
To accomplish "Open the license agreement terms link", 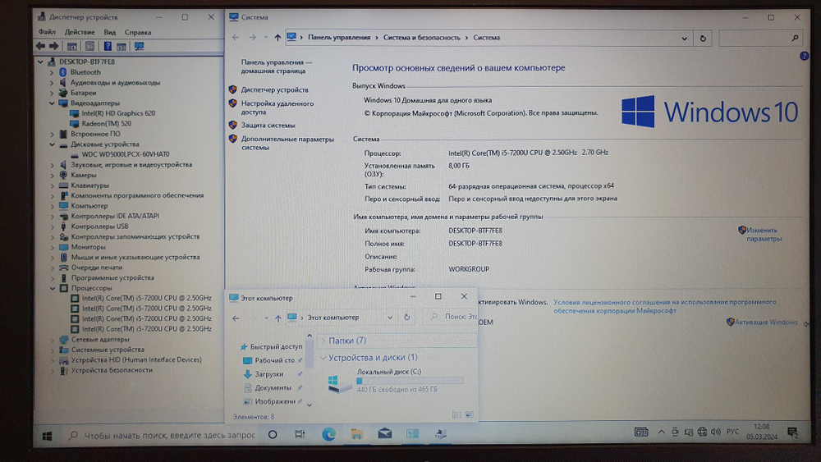I will 664,306.
